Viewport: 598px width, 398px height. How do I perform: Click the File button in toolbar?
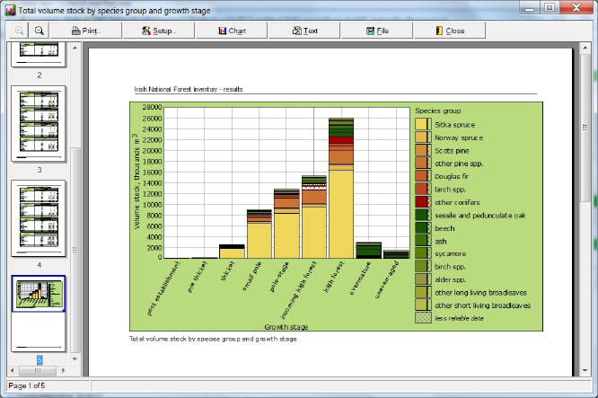377,31
